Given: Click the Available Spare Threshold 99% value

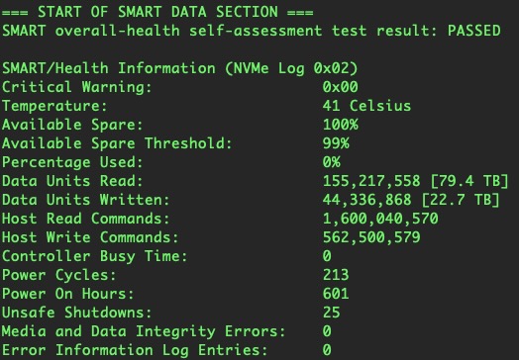Looking at the screenshot, I should click(336, 143).
